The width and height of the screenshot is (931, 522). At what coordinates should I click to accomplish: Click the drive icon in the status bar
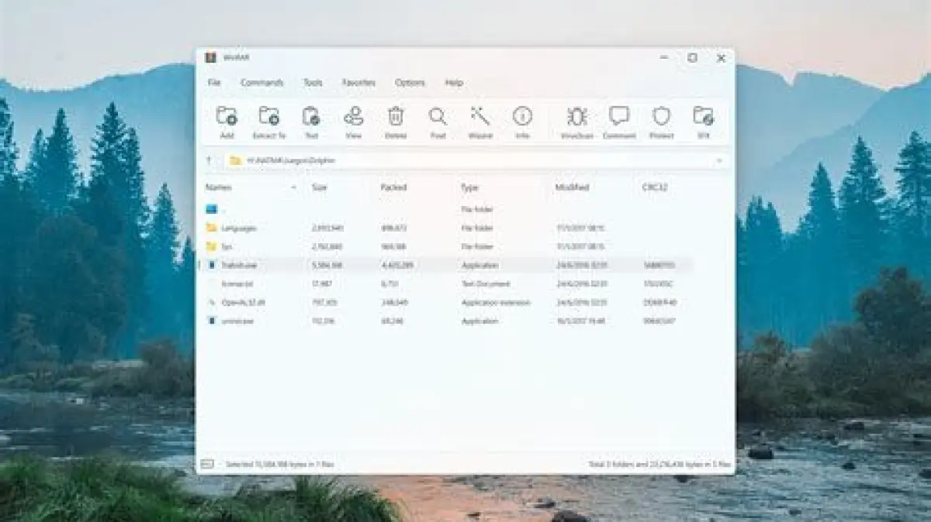pos(207,464)
